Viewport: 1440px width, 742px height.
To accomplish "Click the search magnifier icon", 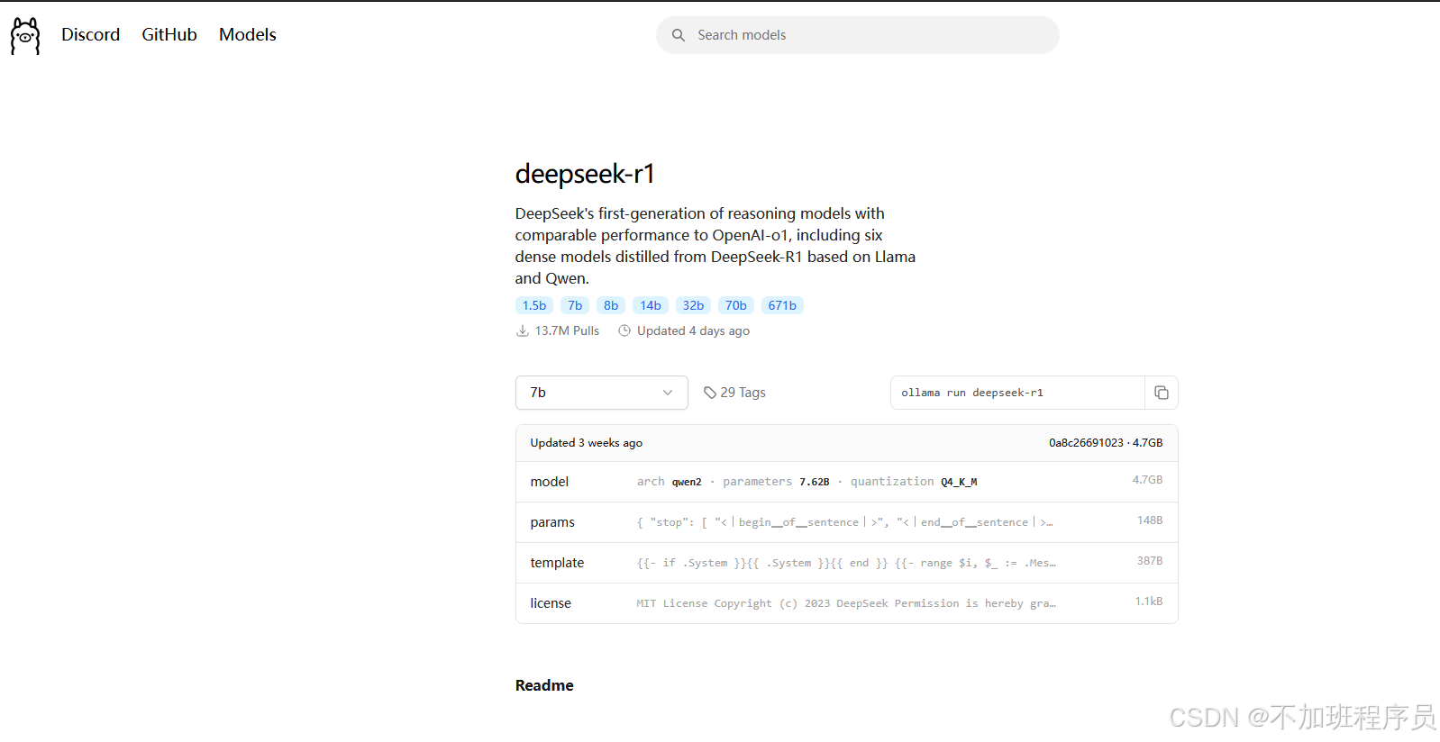I will pyautogui.click(x=679, y=35).
